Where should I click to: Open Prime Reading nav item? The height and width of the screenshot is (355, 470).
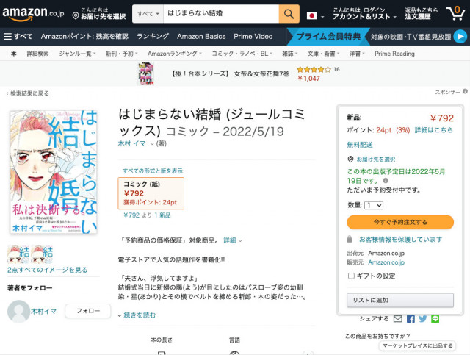[394, 54]
